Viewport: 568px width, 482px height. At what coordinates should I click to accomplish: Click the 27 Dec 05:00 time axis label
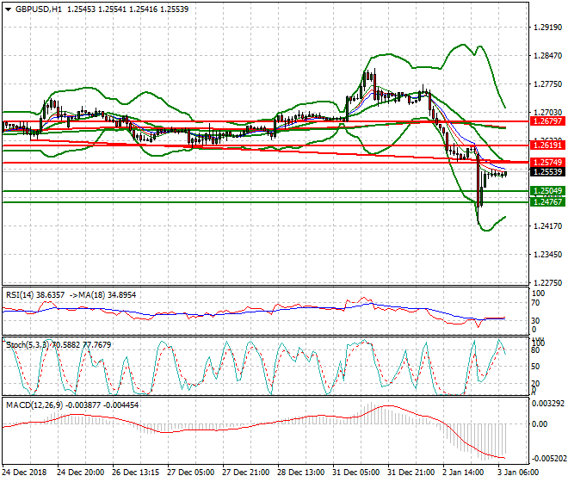click(x=190, y=473)
